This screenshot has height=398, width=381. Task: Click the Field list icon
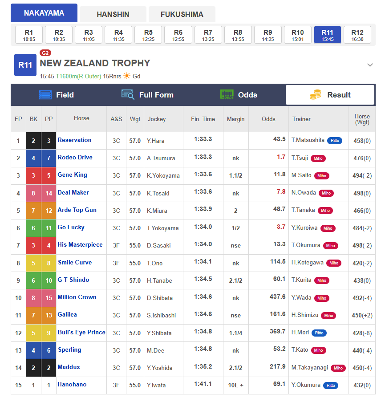(45, 95)
